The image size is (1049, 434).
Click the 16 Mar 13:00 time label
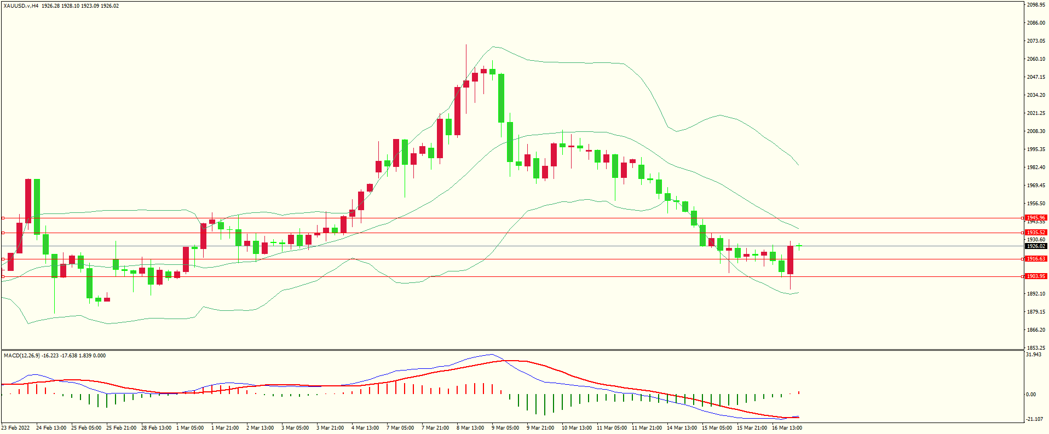(787, 428)
